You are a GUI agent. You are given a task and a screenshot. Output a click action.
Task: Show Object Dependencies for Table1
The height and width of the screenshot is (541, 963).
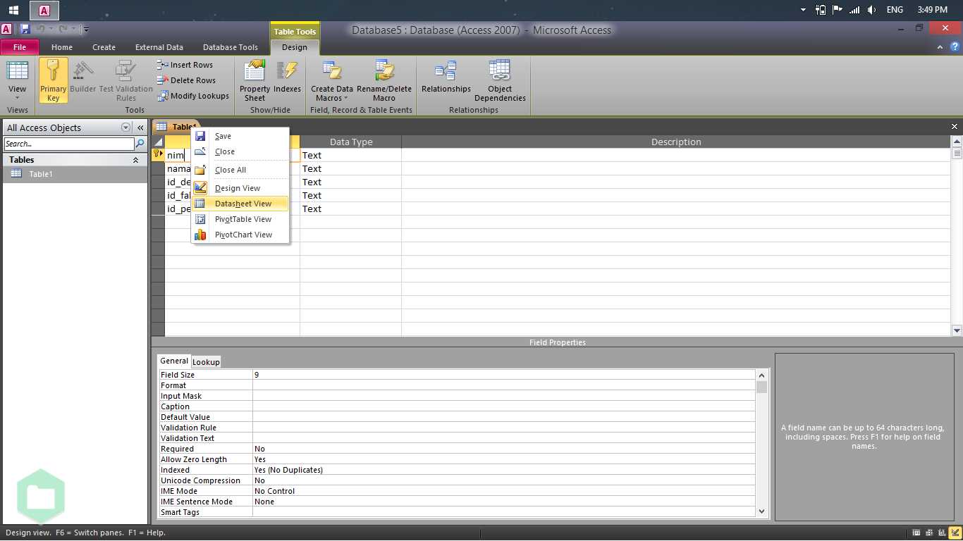point(500,80)
